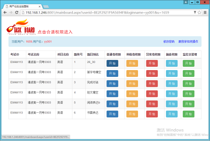Click the 点击合适权限进入 heading
Viewport: 210px width, 141px height.
coord(55,32)
